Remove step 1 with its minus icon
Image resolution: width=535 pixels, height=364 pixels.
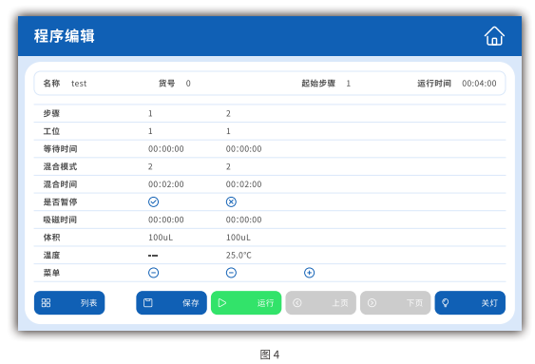click(x=154, y=273)
